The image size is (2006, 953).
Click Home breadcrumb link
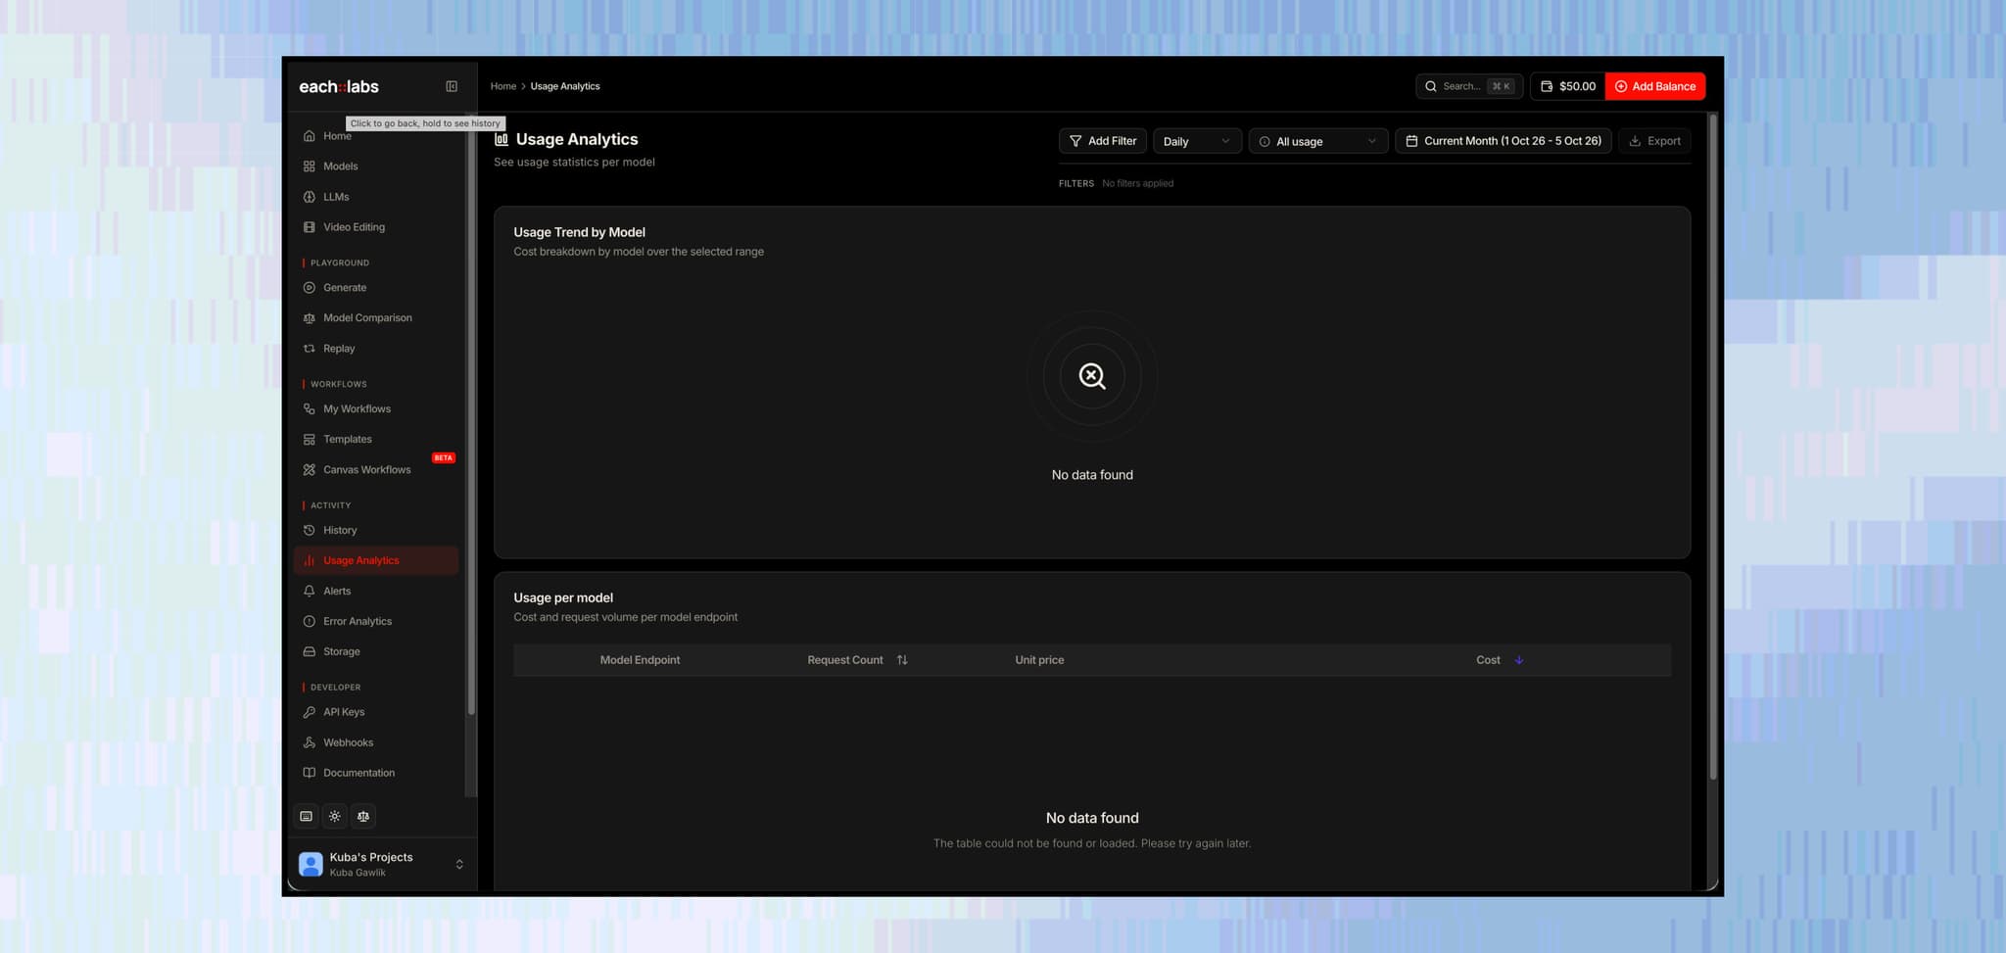(503, 86)
